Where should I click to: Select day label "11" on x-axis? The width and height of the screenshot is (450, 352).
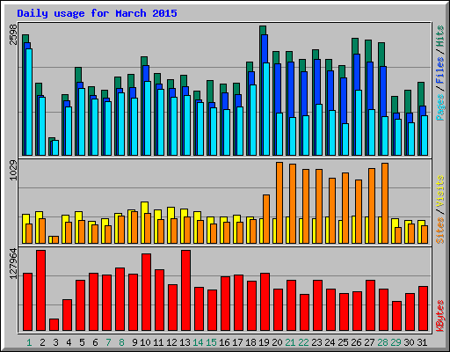pyautogui.click(x=158, y=342)
